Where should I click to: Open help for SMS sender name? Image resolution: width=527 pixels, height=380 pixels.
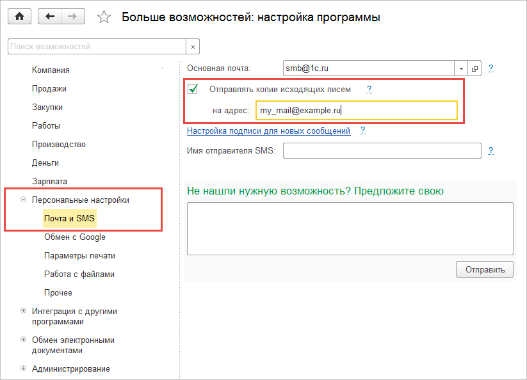tap(491, 150)
